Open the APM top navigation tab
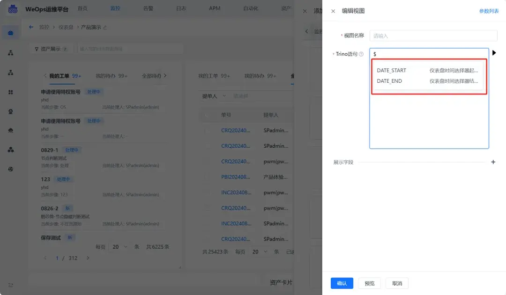Screen dimensions: 506x295 215,8
